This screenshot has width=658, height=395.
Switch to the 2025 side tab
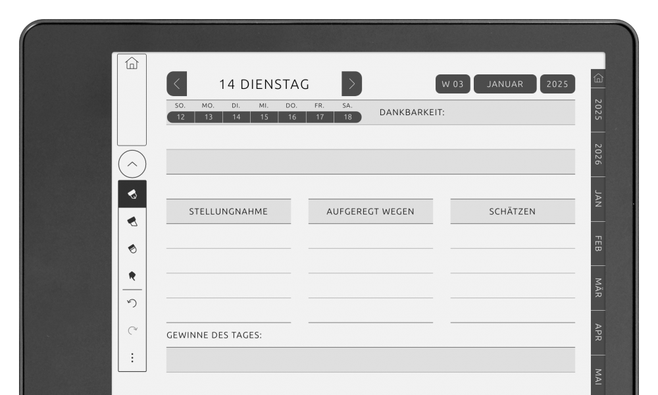(x=598, y=109)
